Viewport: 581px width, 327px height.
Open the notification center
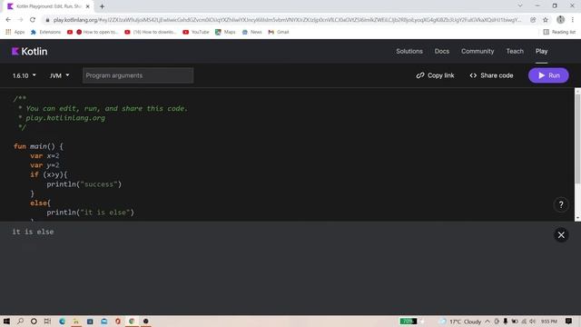pos(568,321)
